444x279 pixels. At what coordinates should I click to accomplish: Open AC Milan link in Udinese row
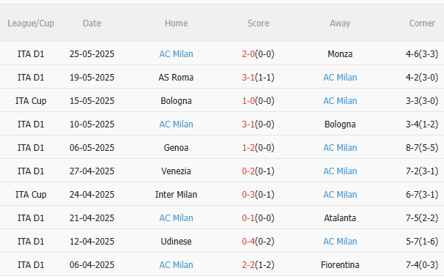tap(340, 242)
